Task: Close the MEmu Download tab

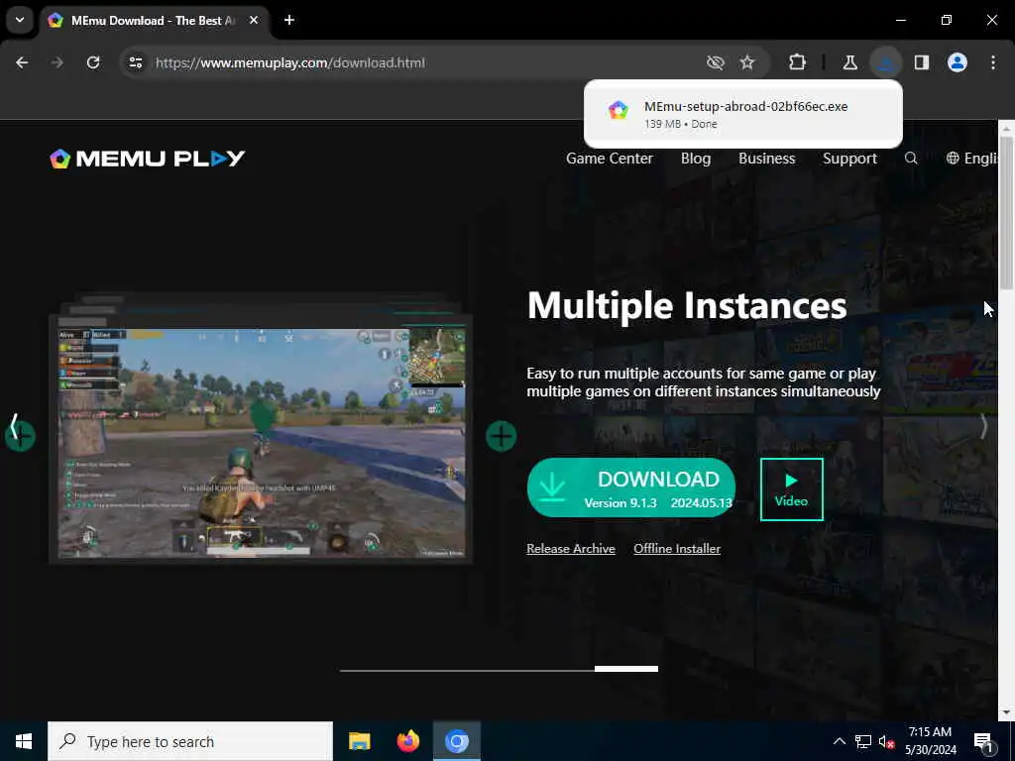Action: coord(254,20)
